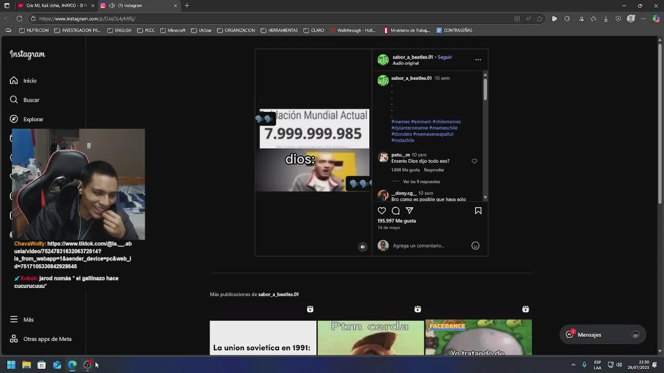Add page to favorites star icon

click(x=539, y=19)
